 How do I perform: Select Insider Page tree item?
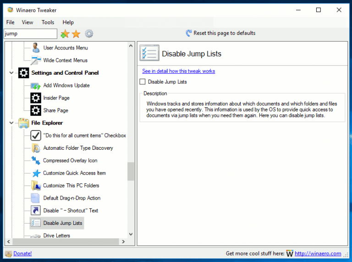pyautogui.click(x=56, y=98)
